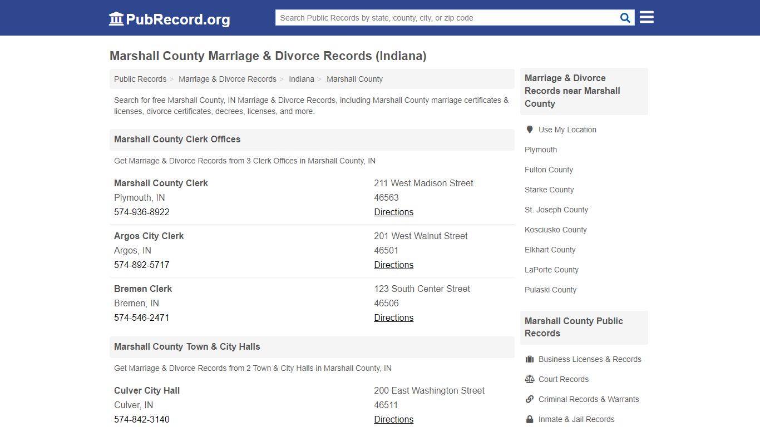Open Criminal Records & Warrants link

point(589,399)
